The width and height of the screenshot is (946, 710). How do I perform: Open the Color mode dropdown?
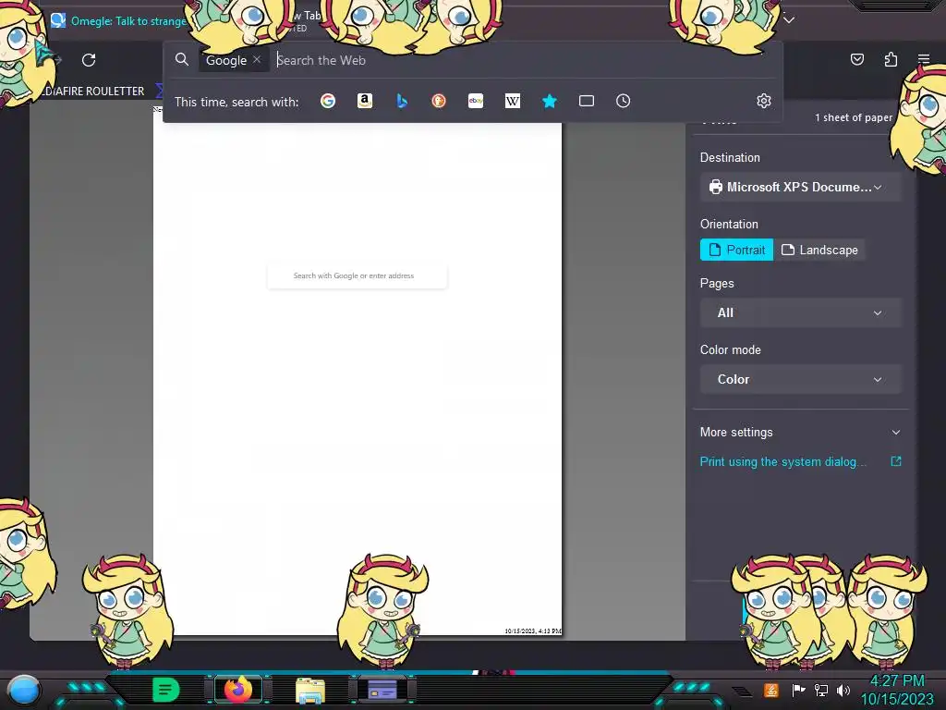coord(801,379)
